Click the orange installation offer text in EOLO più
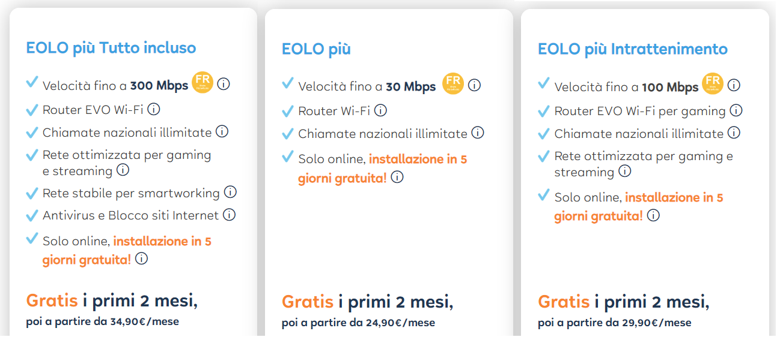Viewport: 780px width, 337px height. click(418, 160)
